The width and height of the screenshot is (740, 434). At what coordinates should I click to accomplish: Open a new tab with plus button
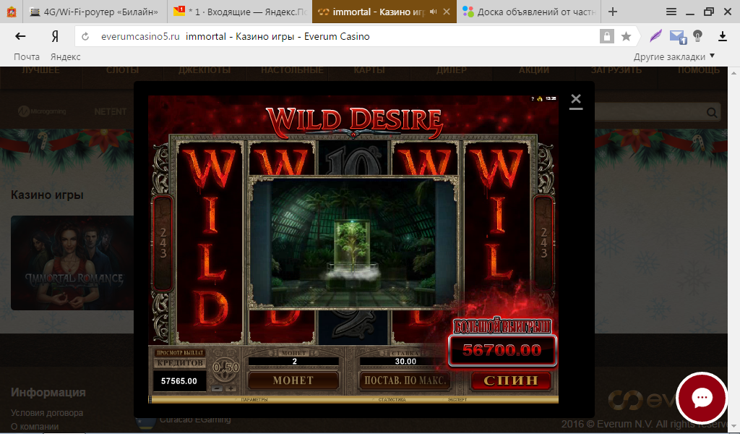pyautogui.click(x=613, y=12)
